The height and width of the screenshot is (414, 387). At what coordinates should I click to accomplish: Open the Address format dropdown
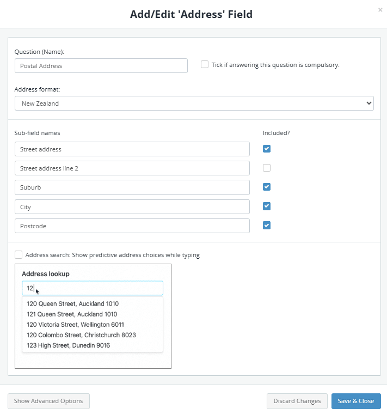pos(194,103)
